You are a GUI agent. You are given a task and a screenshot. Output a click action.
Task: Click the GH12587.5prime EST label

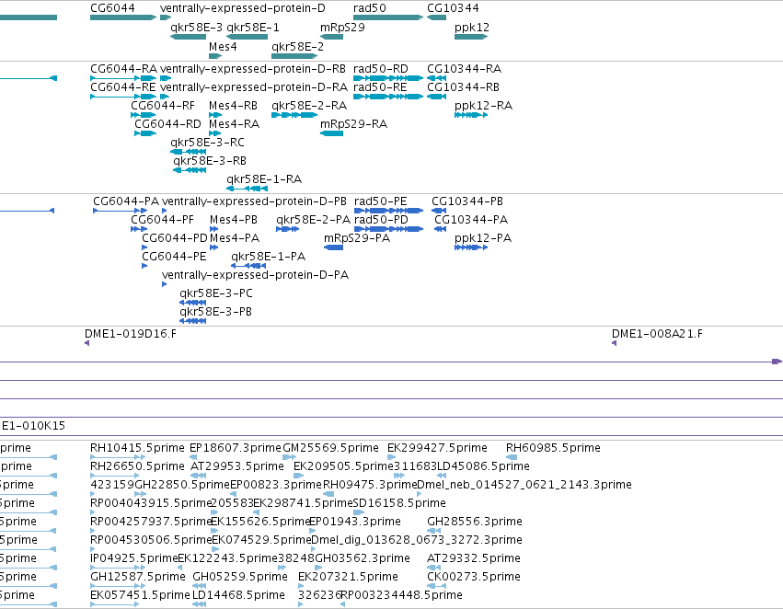click(138, 577)
